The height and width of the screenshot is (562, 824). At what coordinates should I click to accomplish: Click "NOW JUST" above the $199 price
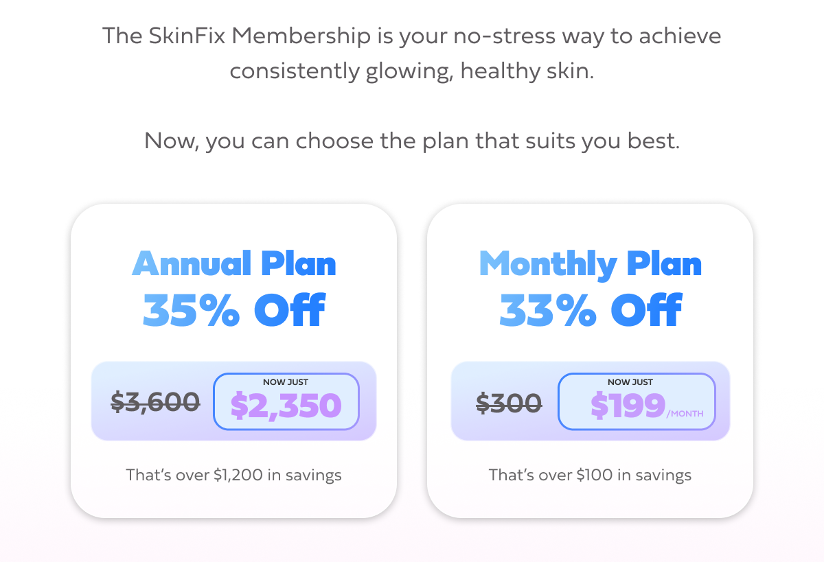630,382
